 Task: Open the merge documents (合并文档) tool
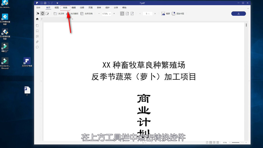87,14
